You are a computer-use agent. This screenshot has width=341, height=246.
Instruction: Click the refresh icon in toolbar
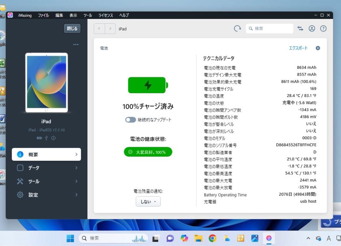click(237, 28)
